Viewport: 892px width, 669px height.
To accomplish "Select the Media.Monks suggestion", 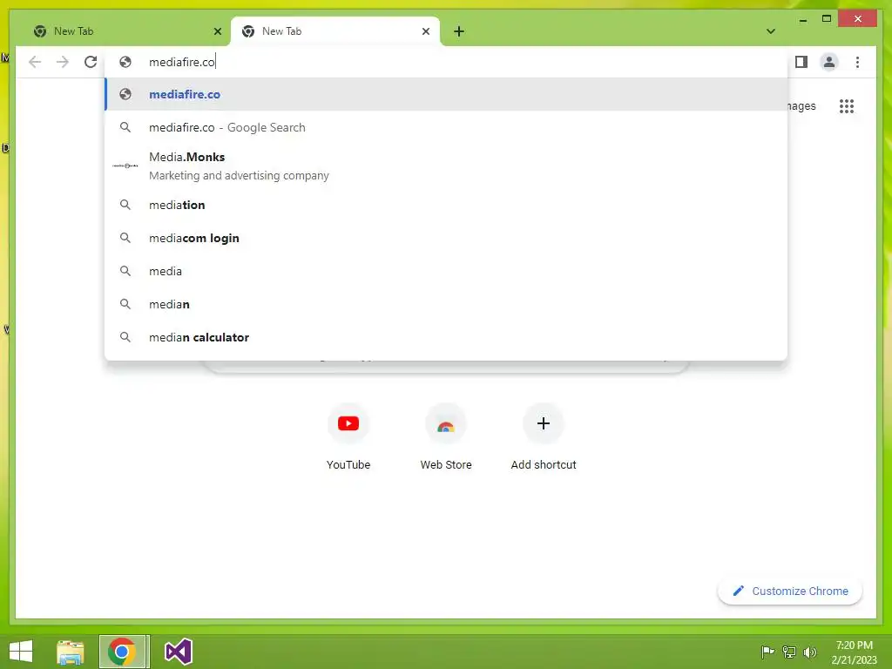I will coord(446,166).
